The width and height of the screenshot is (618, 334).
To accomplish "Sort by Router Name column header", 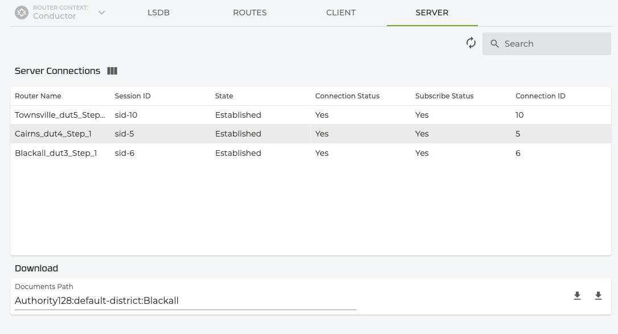I will tap(38, 96).
